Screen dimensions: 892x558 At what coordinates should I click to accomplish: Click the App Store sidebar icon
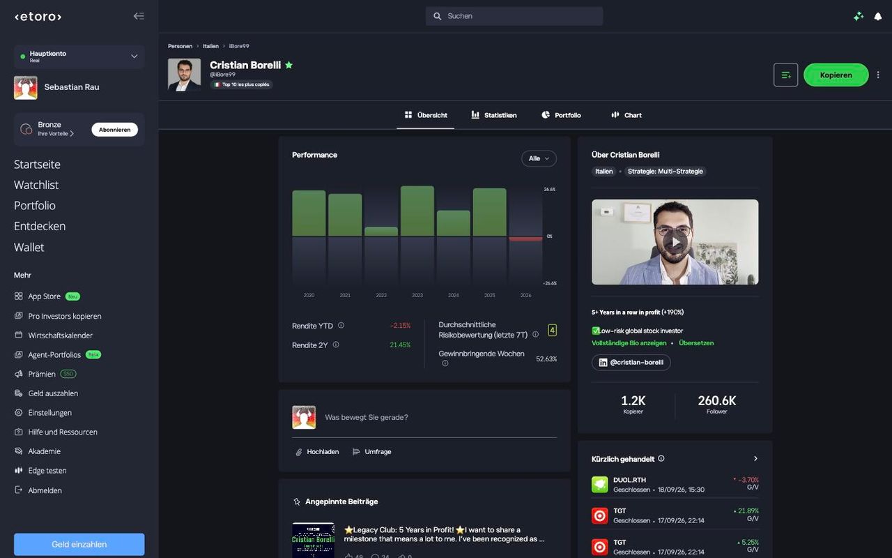tap(19, 296)
